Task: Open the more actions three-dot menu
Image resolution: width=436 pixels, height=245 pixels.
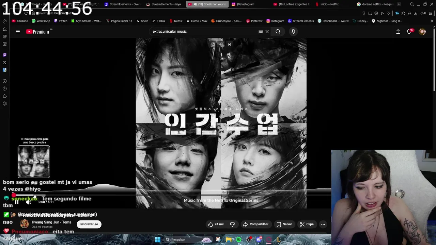Action: 323,224
